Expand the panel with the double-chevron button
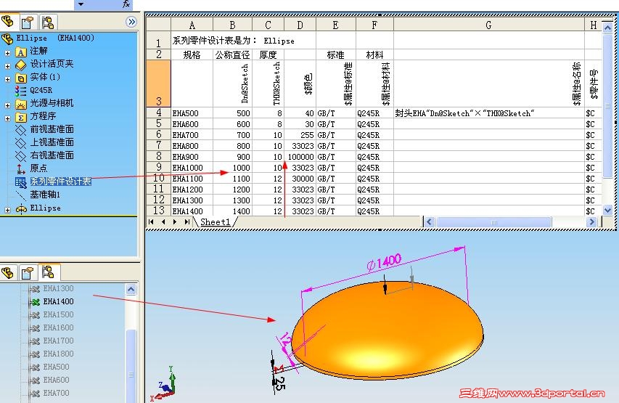619x403 pixels. tap(131, 22)
